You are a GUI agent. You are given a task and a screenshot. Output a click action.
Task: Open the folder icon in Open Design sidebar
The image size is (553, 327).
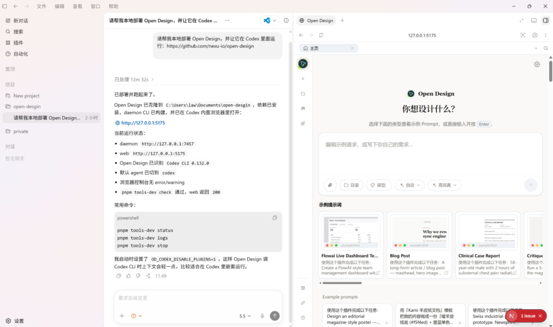[303, 94]
